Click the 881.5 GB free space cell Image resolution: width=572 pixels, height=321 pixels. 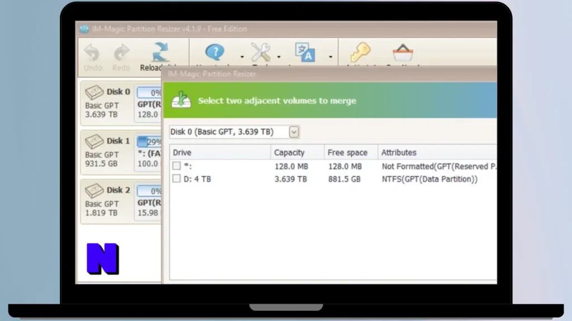click(x=344, y=179)
